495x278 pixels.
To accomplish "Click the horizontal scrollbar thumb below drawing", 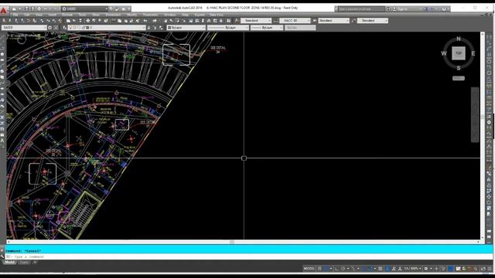I will coord(232,242).
